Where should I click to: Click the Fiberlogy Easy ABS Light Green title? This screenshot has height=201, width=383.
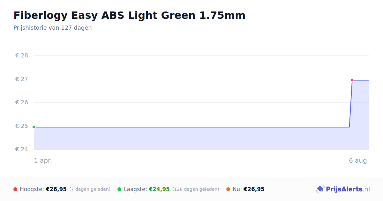[x=129, y=15]
